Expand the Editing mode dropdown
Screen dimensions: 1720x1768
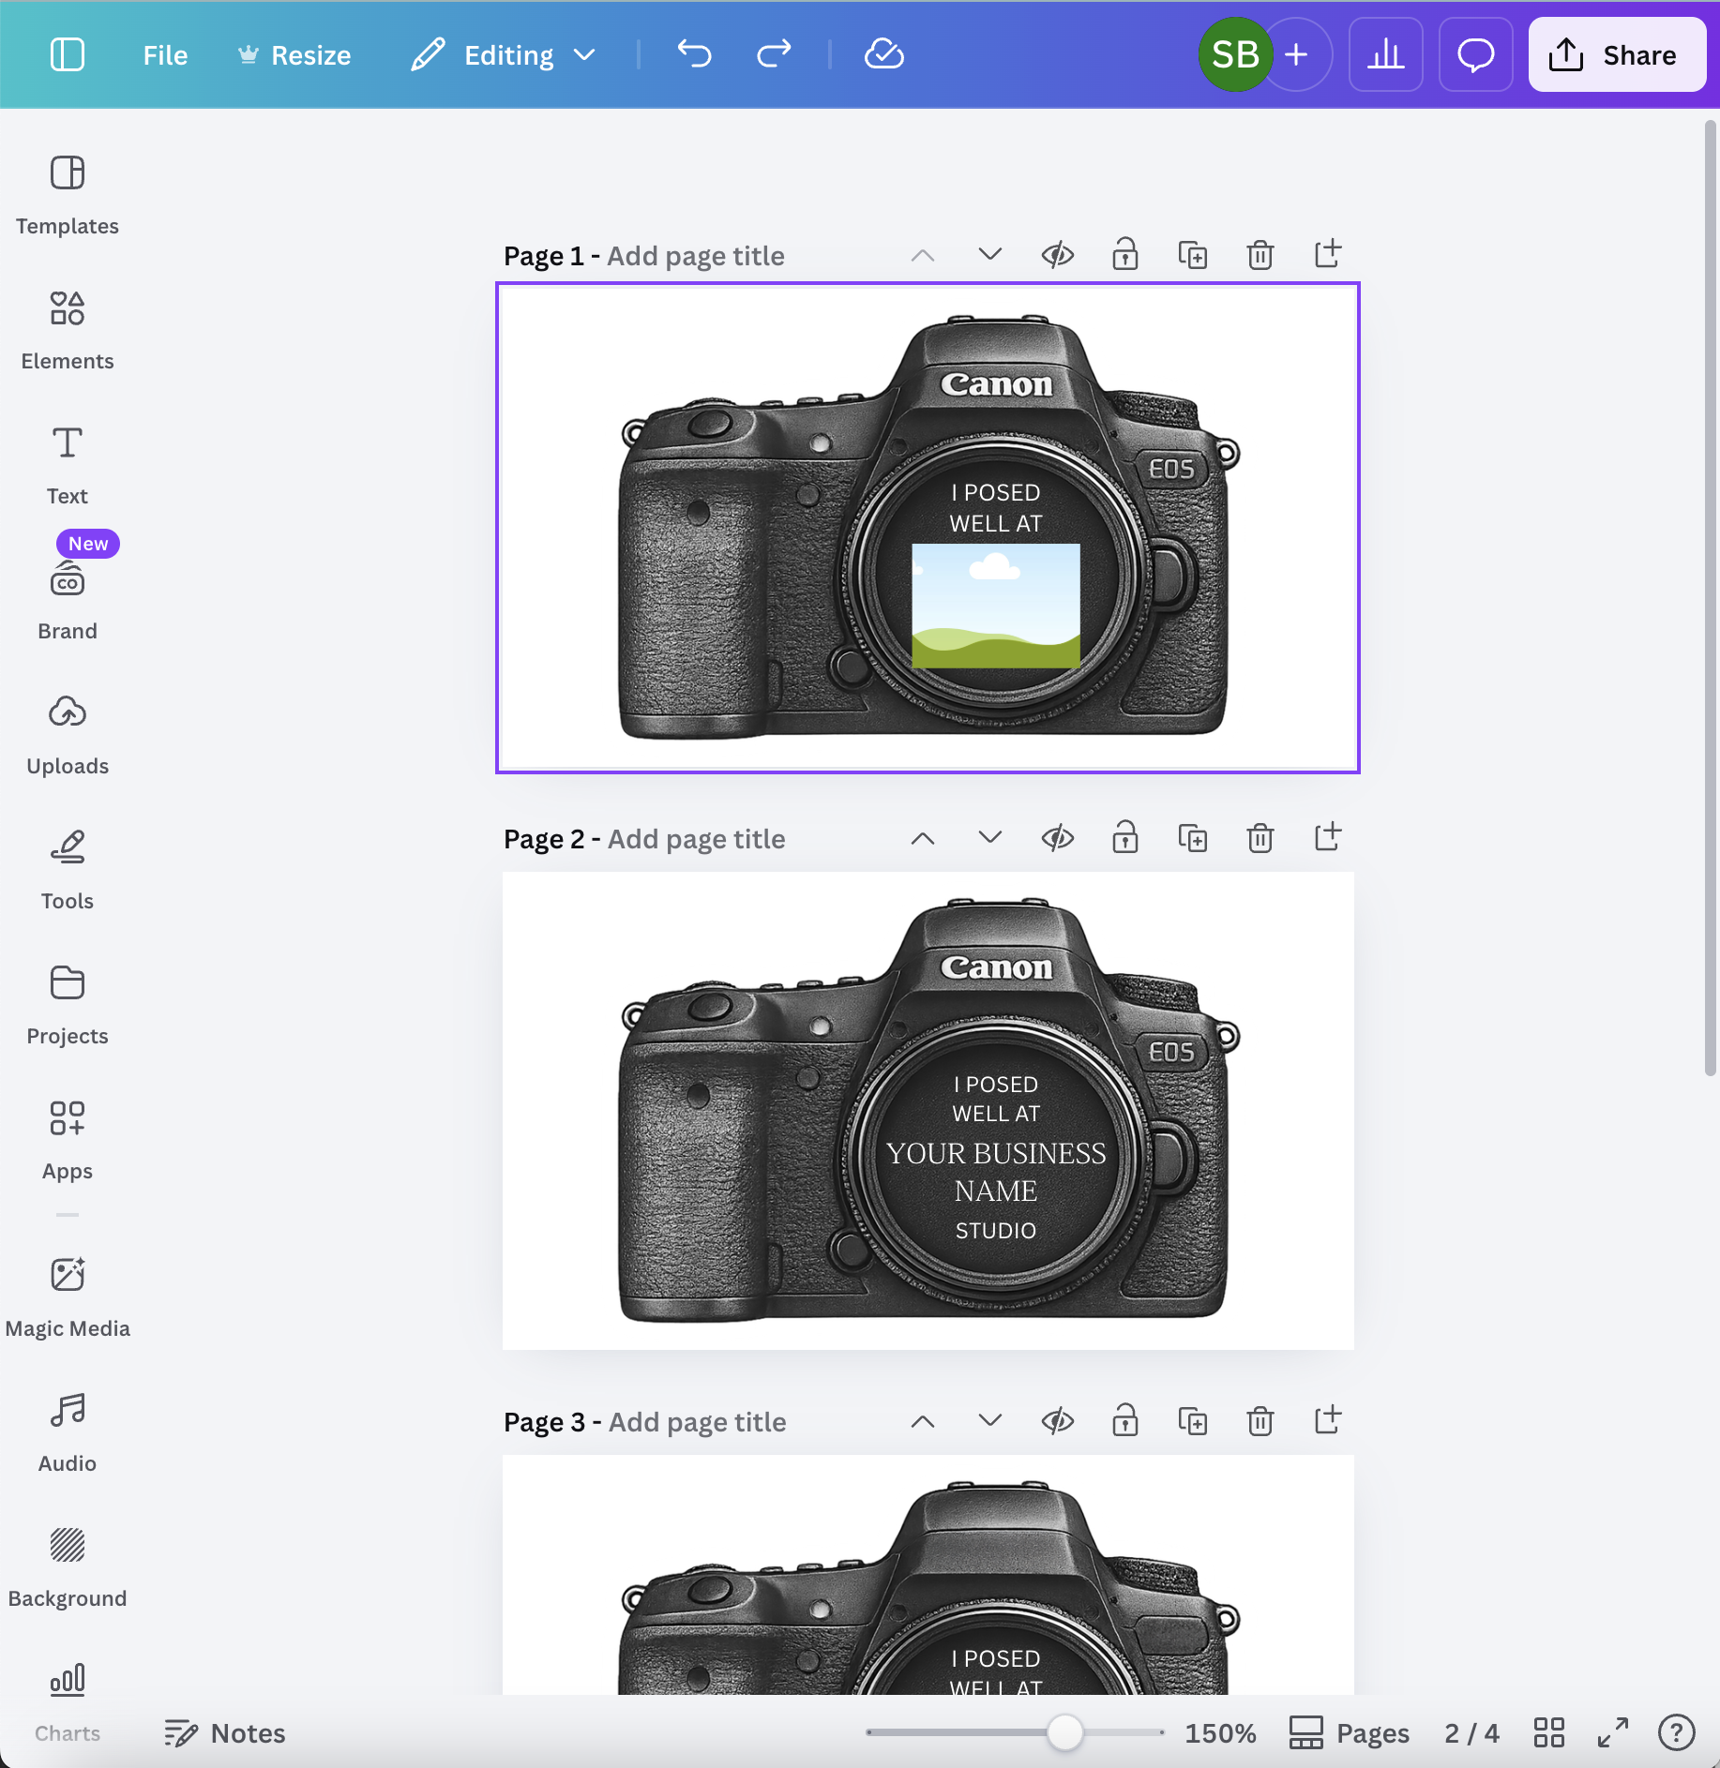585,54
